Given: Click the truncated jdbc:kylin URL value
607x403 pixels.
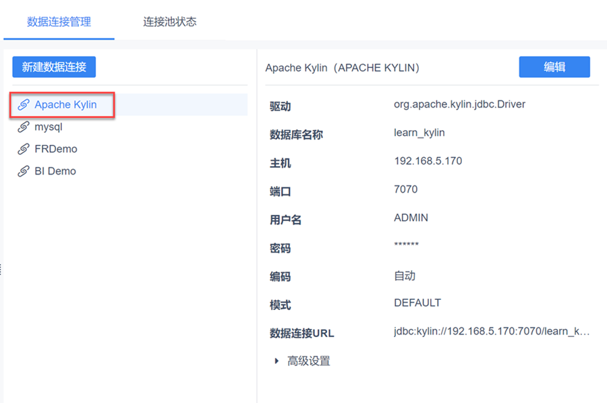Looking at the screenshot, I should point(492,332).
